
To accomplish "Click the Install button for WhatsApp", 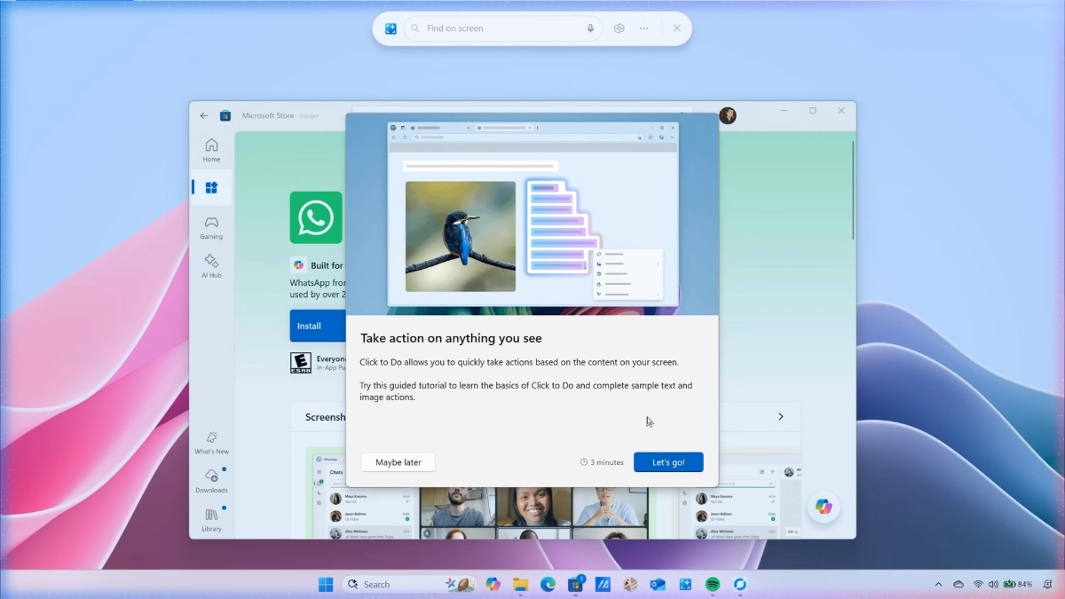I will pyautogui.click(x=318, y=326).
